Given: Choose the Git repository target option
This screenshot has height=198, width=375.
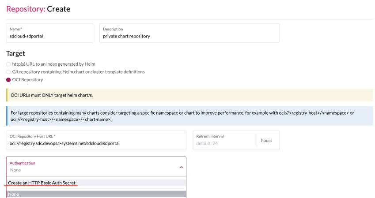Looking at the screenshot, I should tap(8, 71).
